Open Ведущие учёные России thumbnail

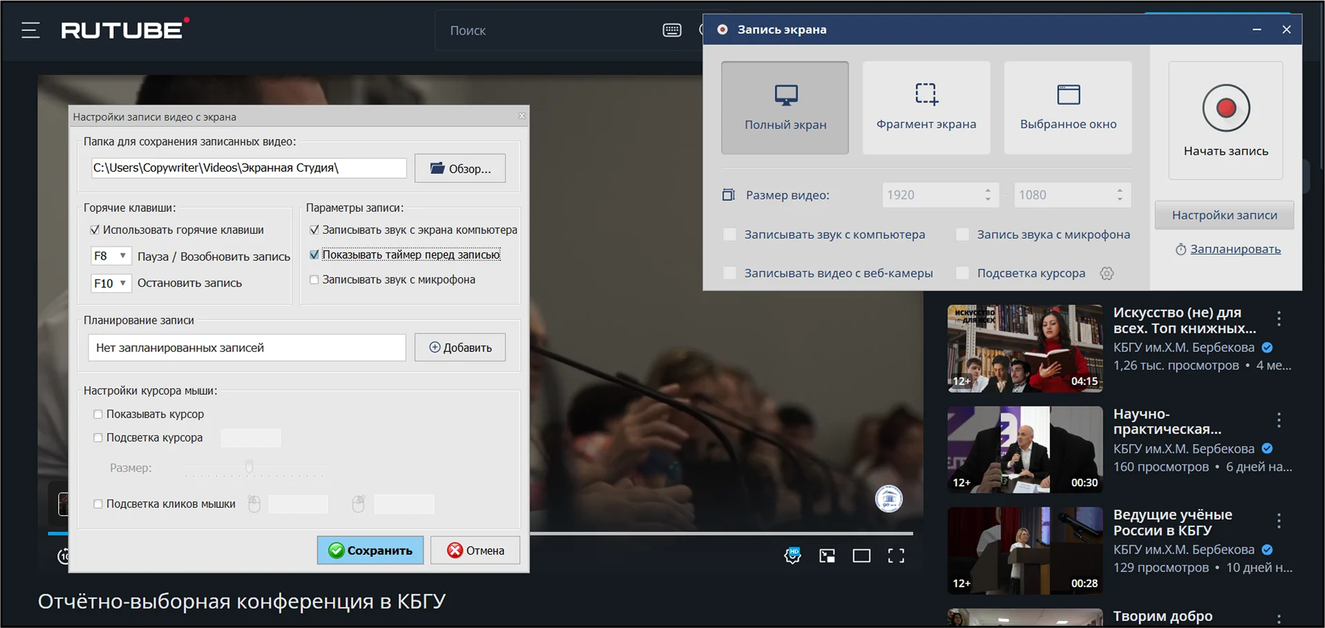[1025, 551]
